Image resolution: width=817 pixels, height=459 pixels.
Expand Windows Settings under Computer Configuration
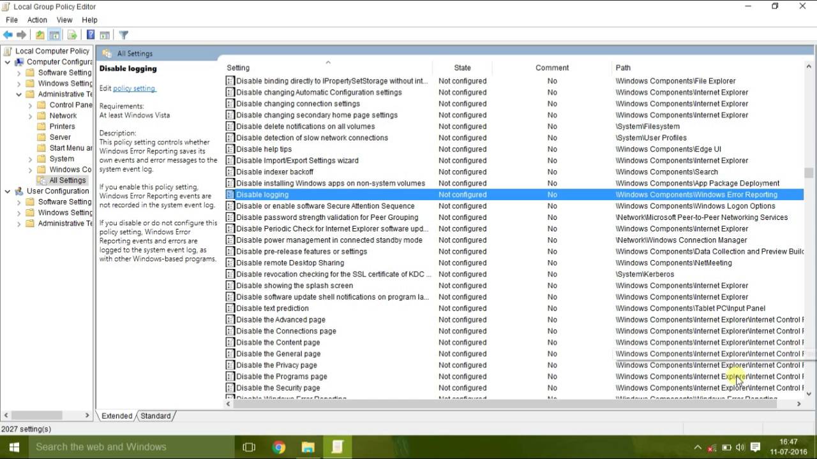pos(19,84)
